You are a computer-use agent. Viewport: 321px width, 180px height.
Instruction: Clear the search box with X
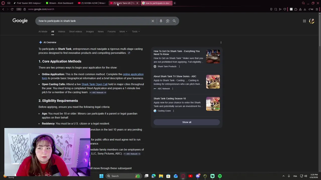[x=153, y=21]
